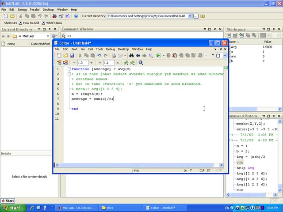Click the How to Add shortcut link

31,23
